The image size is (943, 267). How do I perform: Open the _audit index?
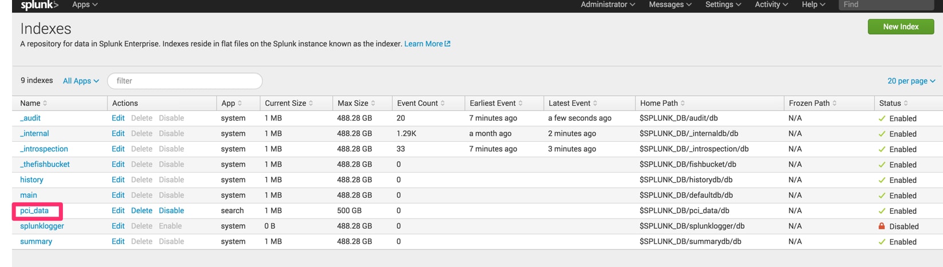click(x=30, y=118)
